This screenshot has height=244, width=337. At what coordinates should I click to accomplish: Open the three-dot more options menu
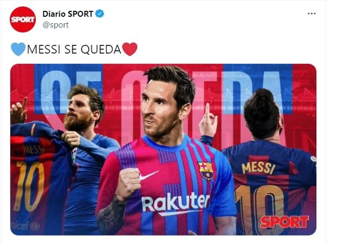[311, 14]
